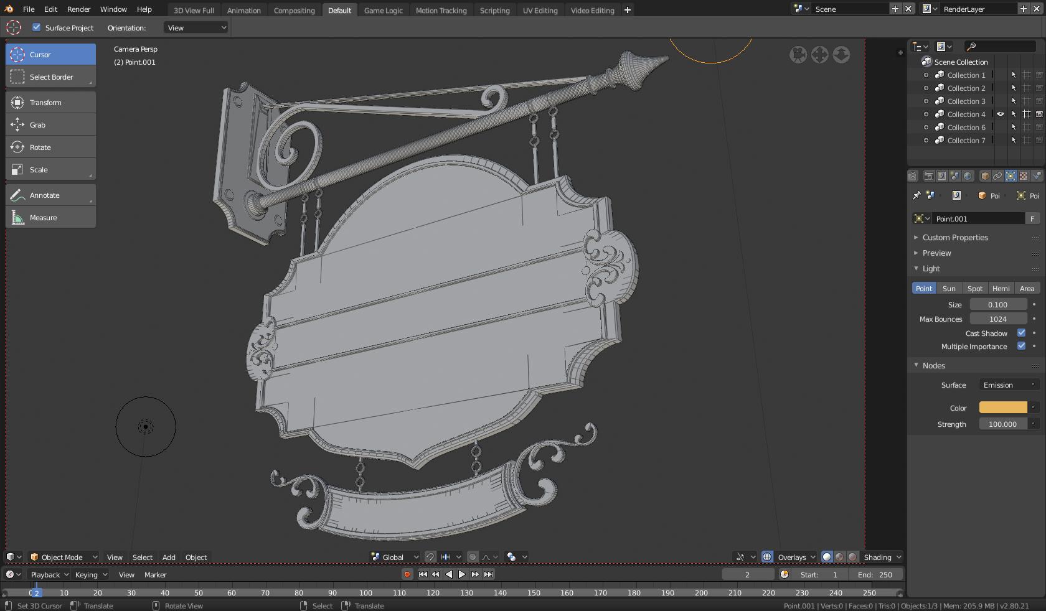Open the Light data properties tab
Viewport: 1046px width, 611px height.
coord(1011,176)
